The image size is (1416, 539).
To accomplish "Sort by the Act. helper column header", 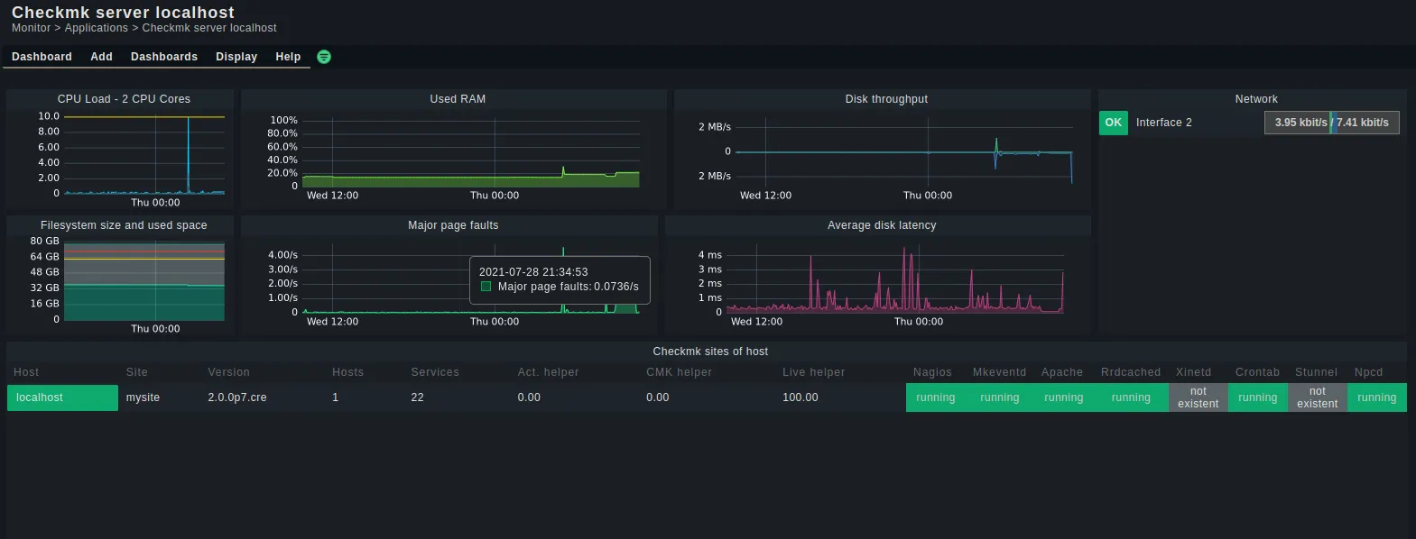I will 548,372.
